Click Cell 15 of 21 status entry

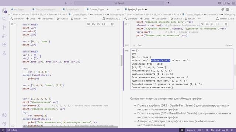point(222,130)
